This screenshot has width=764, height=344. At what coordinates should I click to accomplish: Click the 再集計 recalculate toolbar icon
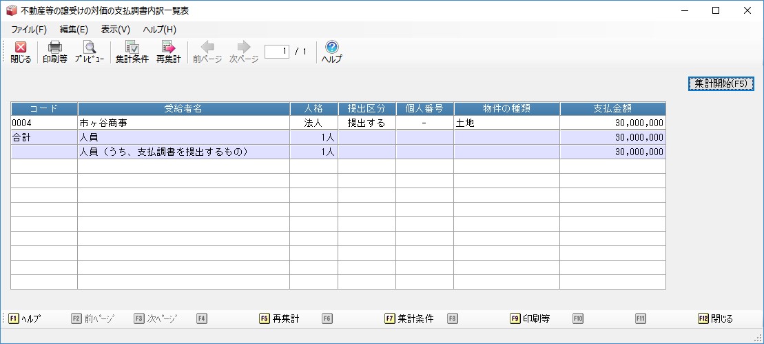pyautogui.click(x=168, y=48)
